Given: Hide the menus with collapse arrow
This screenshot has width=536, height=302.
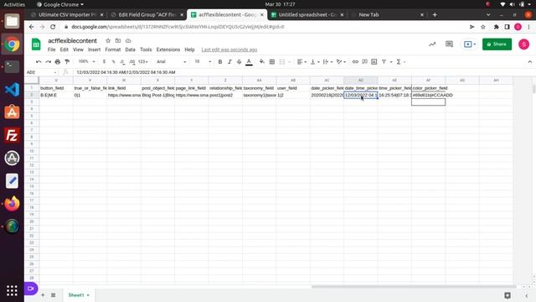Looking at the screenshot, I should pos(530,61).
